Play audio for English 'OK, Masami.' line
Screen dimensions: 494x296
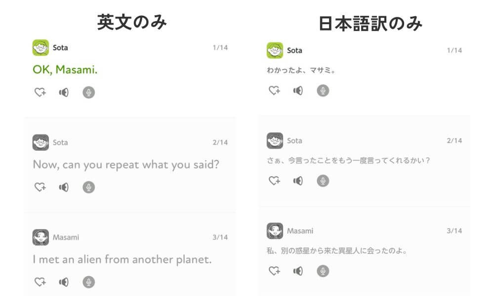coord(64,92)
